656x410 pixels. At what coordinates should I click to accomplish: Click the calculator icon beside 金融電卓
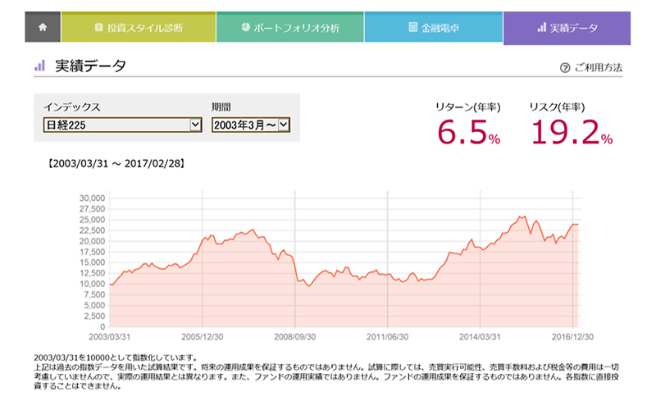pos(412,28)
